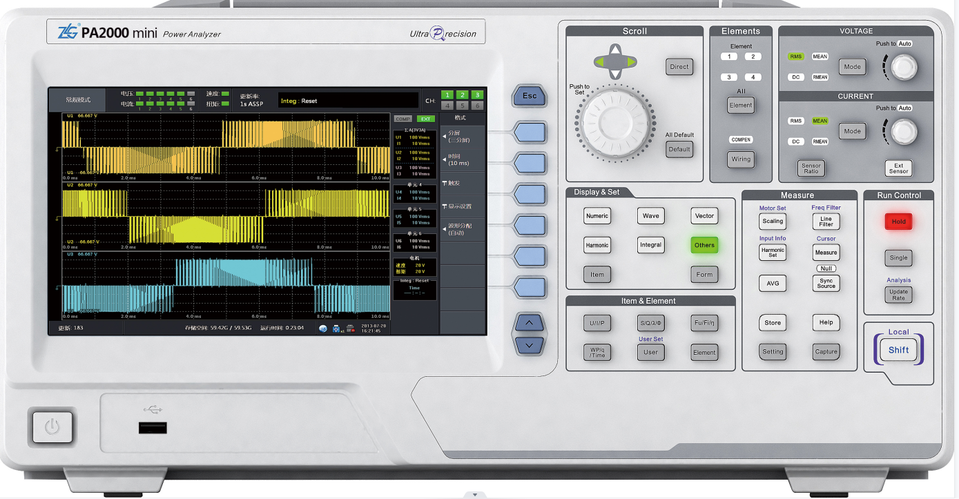Click the Sensor Ratio key
This screenshot has width=959, height=499.
tap(811, 168)
